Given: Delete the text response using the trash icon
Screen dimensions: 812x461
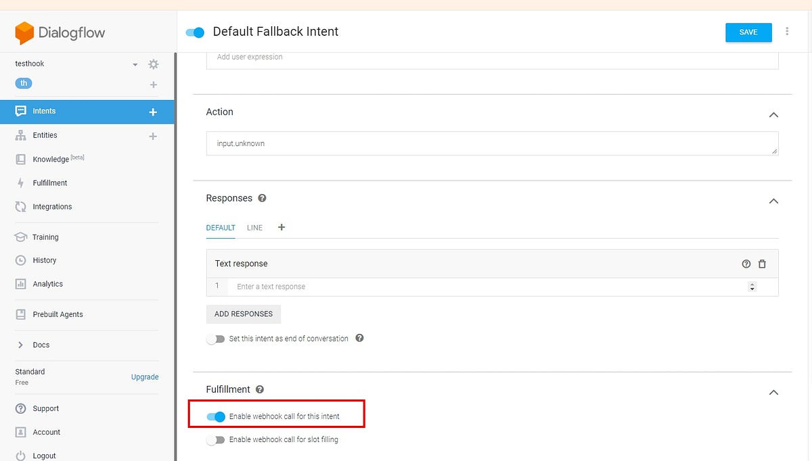Looking at the screenshot, I should click(762, 264).
